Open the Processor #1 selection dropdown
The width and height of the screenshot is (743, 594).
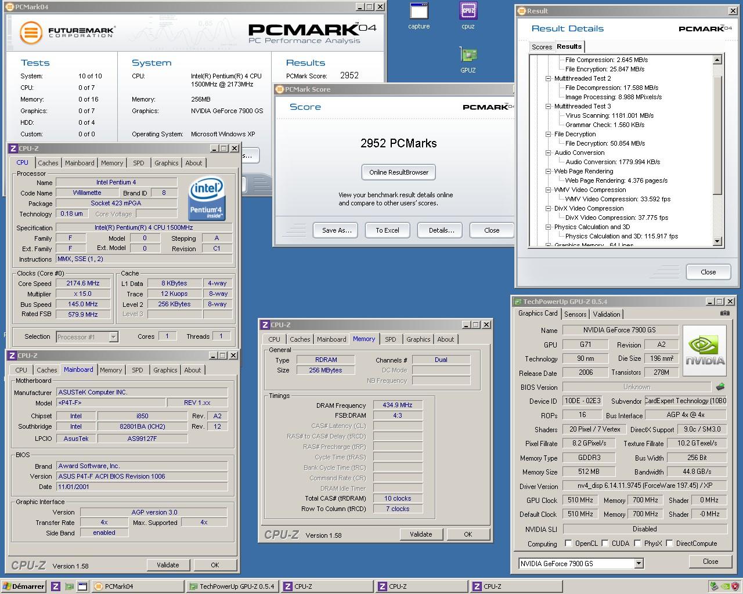point(113,337)
